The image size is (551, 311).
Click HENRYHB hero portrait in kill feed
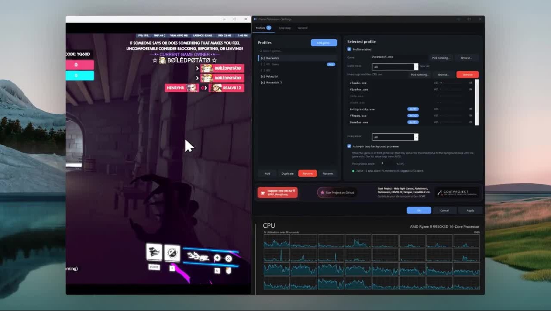192,88
